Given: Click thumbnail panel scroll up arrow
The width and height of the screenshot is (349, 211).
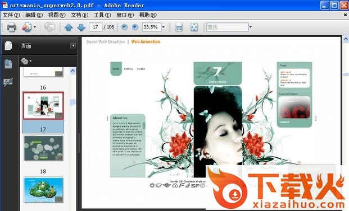Looking at the screenshot, I should pos(72,71).
